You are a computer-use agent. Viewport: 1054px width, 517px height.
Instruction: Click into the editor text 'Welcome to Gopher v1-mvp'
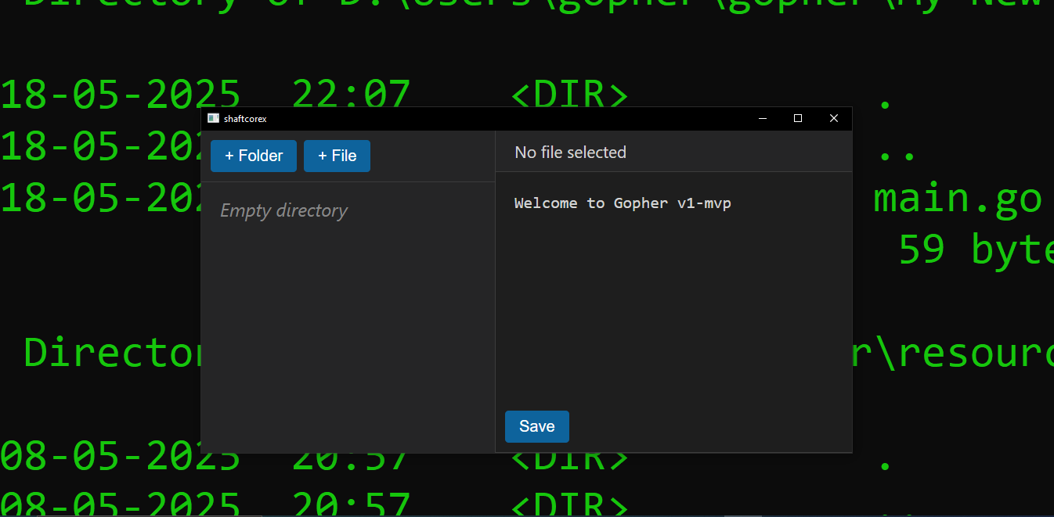point(623,203)
